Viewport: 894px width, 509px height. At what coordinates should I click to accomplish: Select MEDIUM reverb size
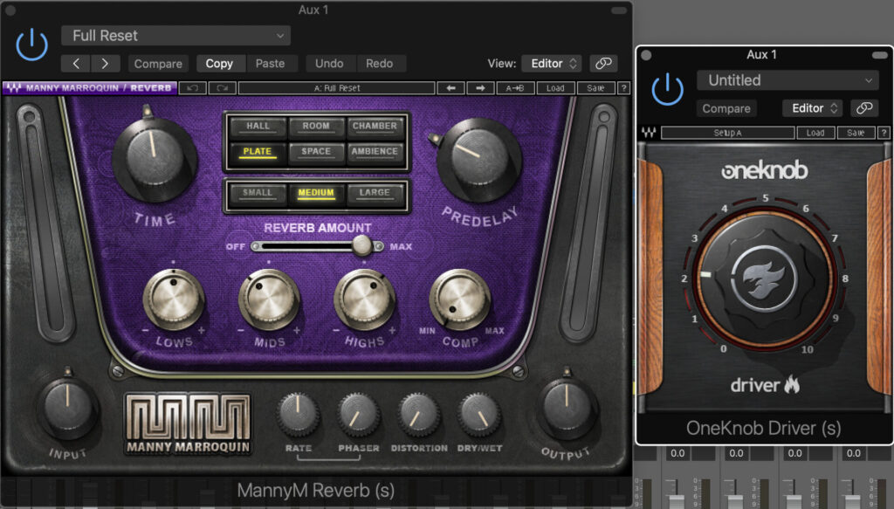[316, 193]
